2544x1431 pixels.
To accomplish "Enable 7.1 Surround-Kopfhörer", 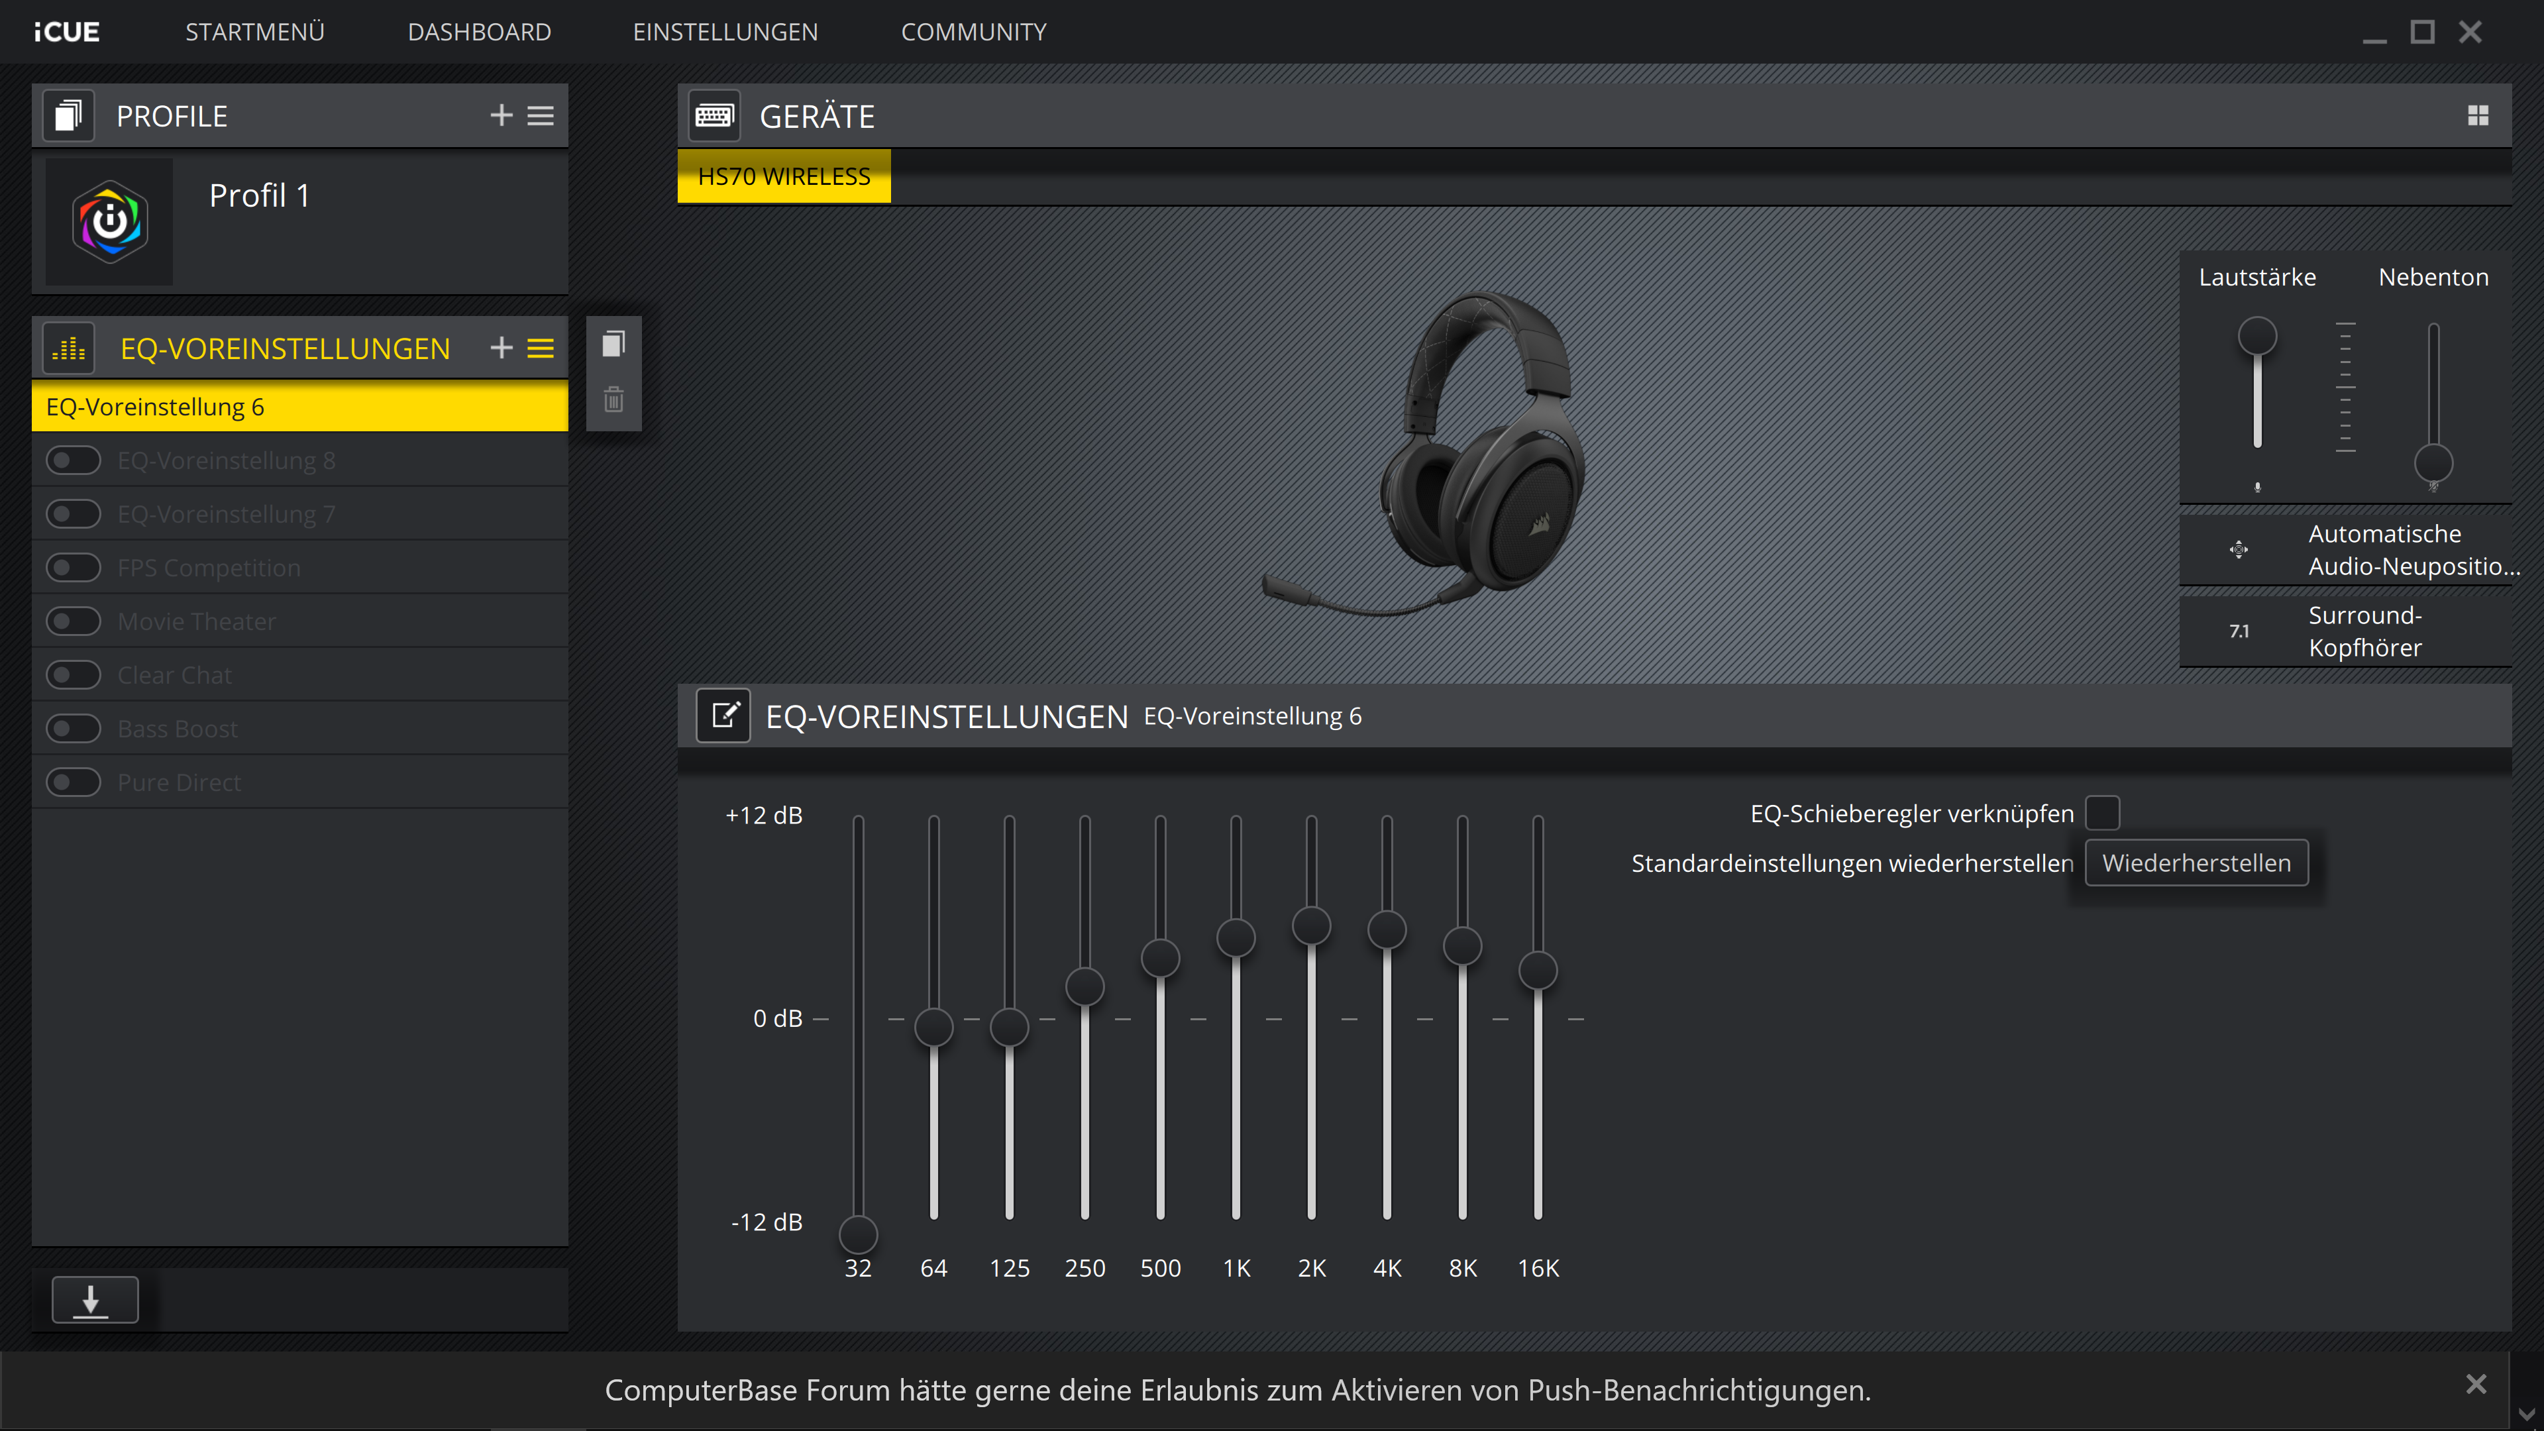I will coord(2239,631).
